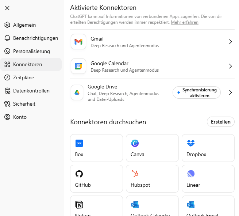Image resolution: width=239 pixels, height=216 pixels.
Task: Open Konto settings
Action: pos(31,117)
